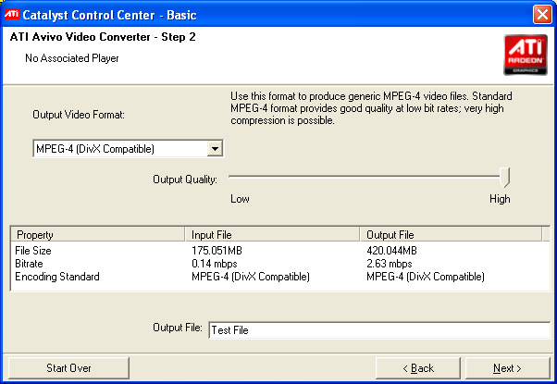Click the Property column header
Viewport: 557px width, 384px height.
click(x=98, y=235)
